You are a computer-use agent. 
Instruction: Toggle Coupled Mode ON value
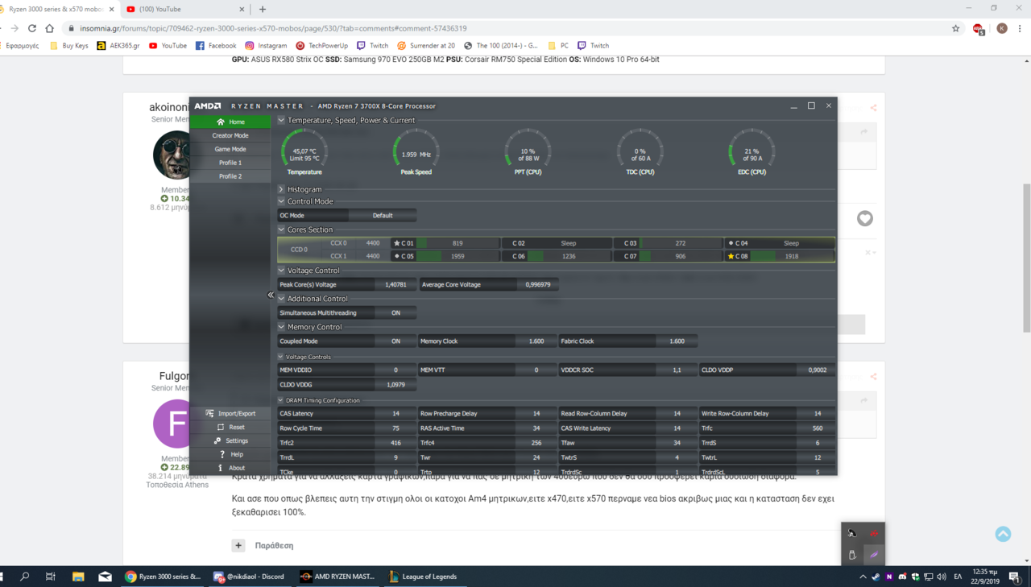[x=395, y=341]
